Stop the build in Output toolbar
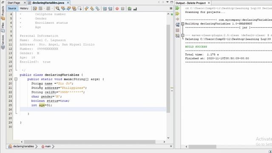 178,30
